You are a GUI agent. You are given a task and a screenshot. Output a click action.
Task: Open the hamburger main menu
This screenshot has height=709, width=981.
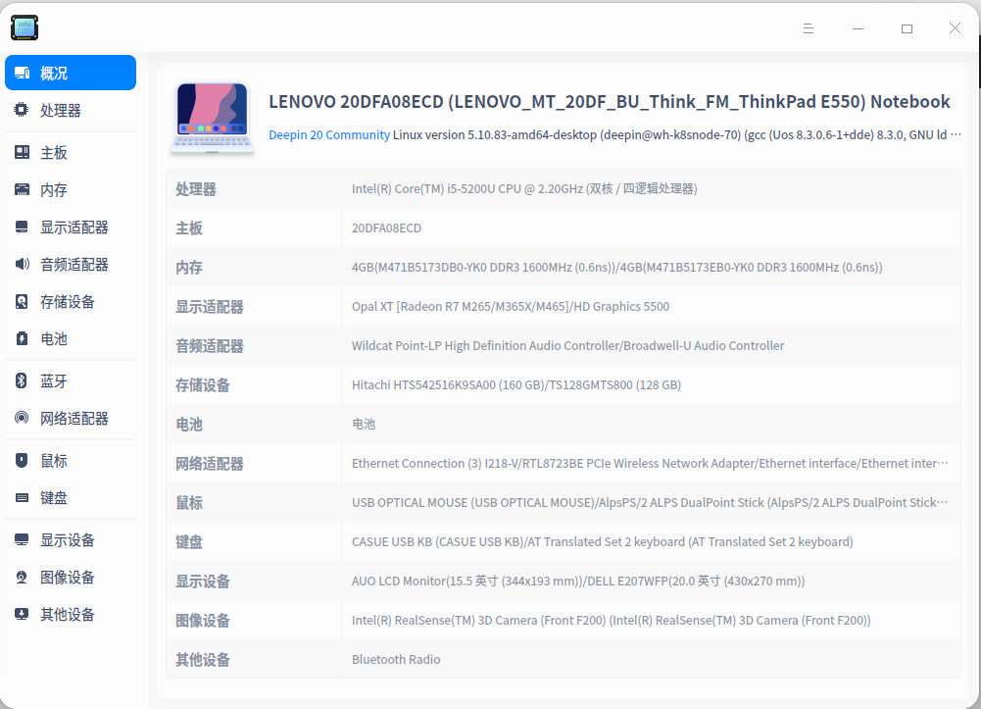pos(809,28)
